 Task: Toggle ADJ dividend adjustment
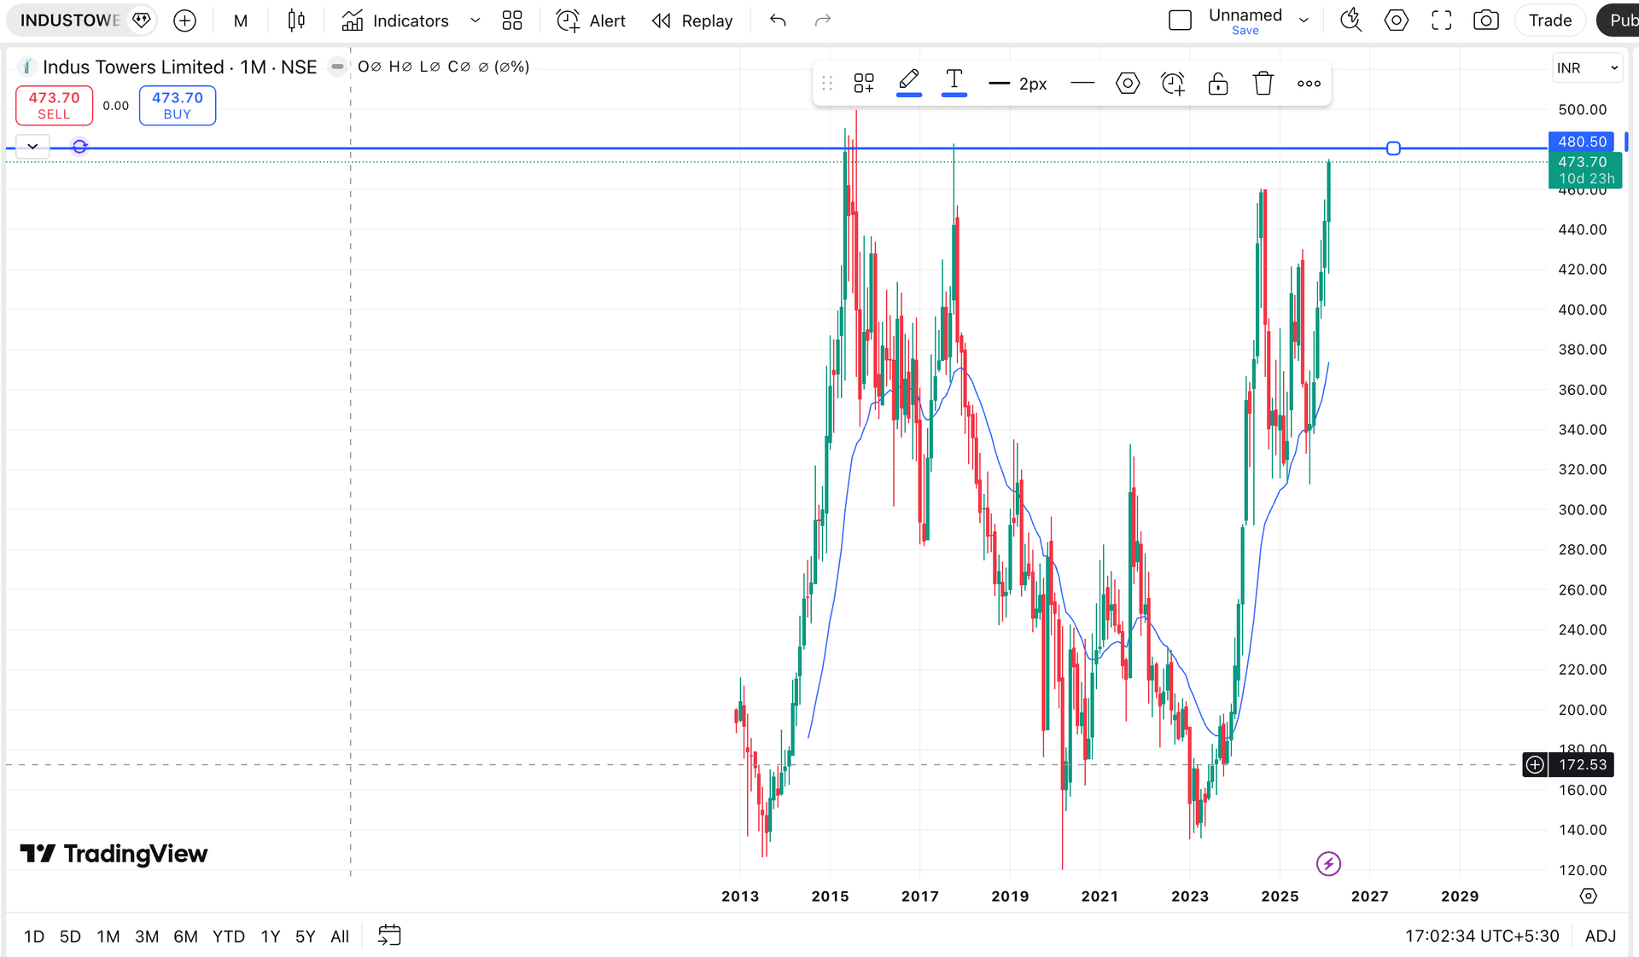coord(1601,937)
